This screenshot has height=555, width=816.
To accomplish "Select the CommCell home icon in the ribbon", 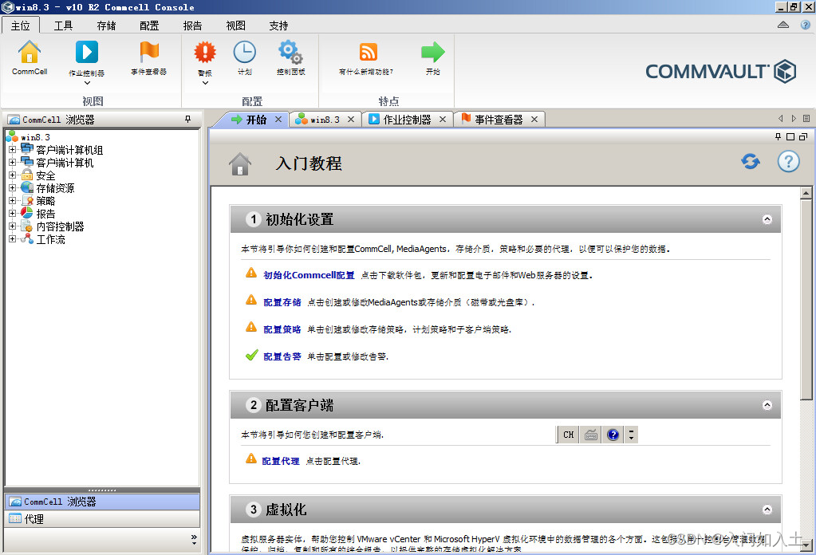I will click(x=29, y=57).
